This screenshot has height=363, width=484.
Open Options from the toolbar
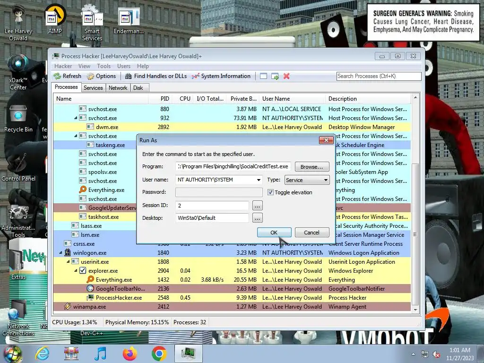[101, 76]
